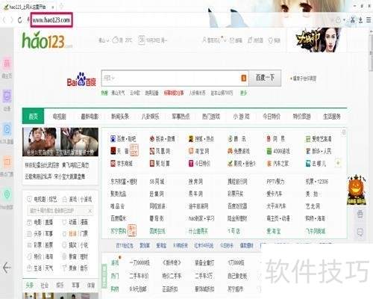Click the www.hao123.com address bar
The width and height of the screenshot is (373, 299).
pyautogui.click(x=51, y=20)
